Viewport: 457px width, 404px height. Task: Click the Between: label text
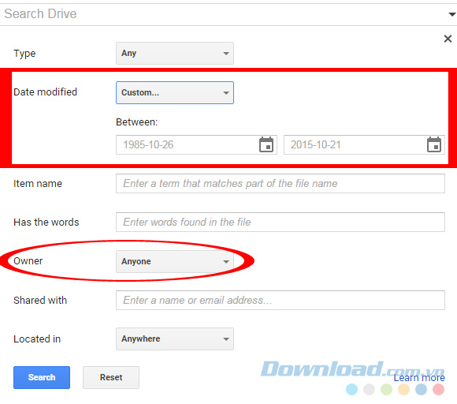pos(136,122)
